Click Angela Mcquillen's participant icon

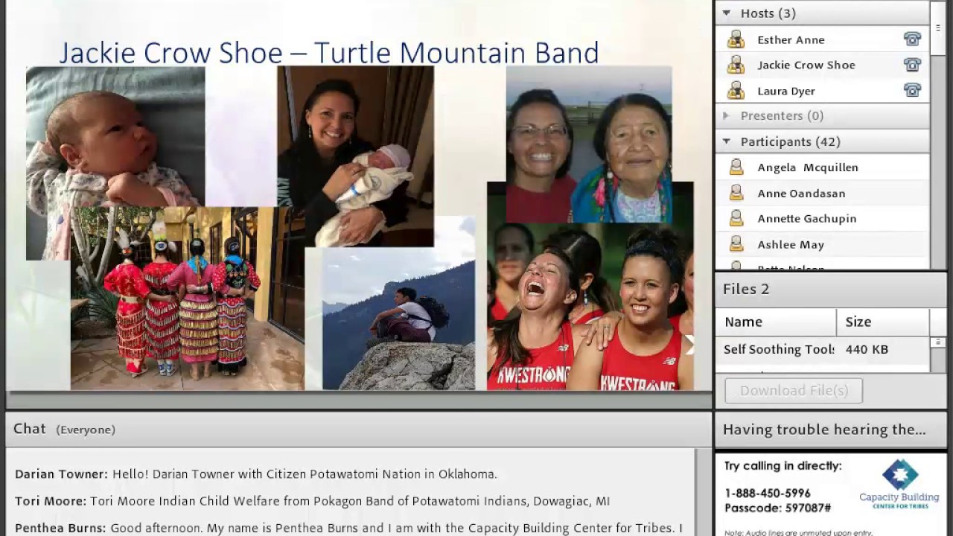point(736,167)
